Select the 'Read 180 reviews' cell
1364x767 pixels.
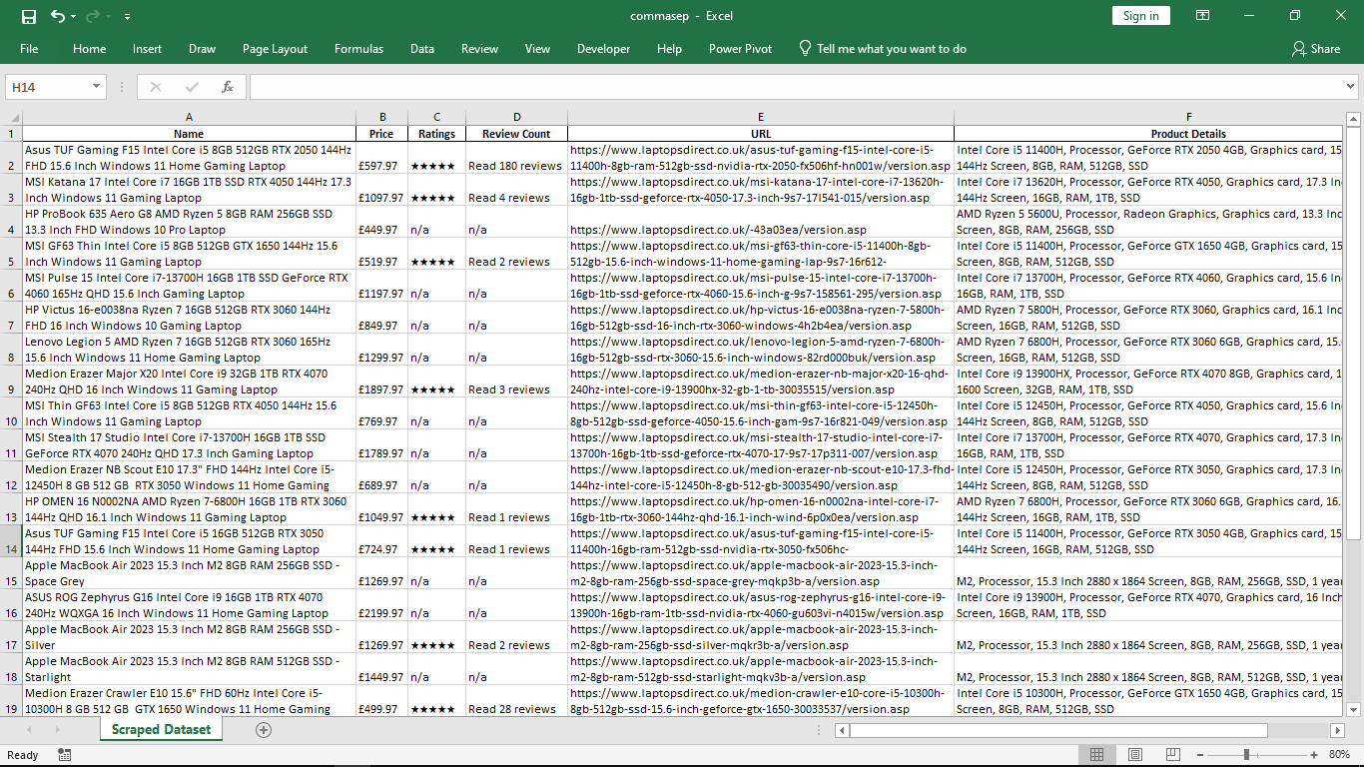[516, 158]
